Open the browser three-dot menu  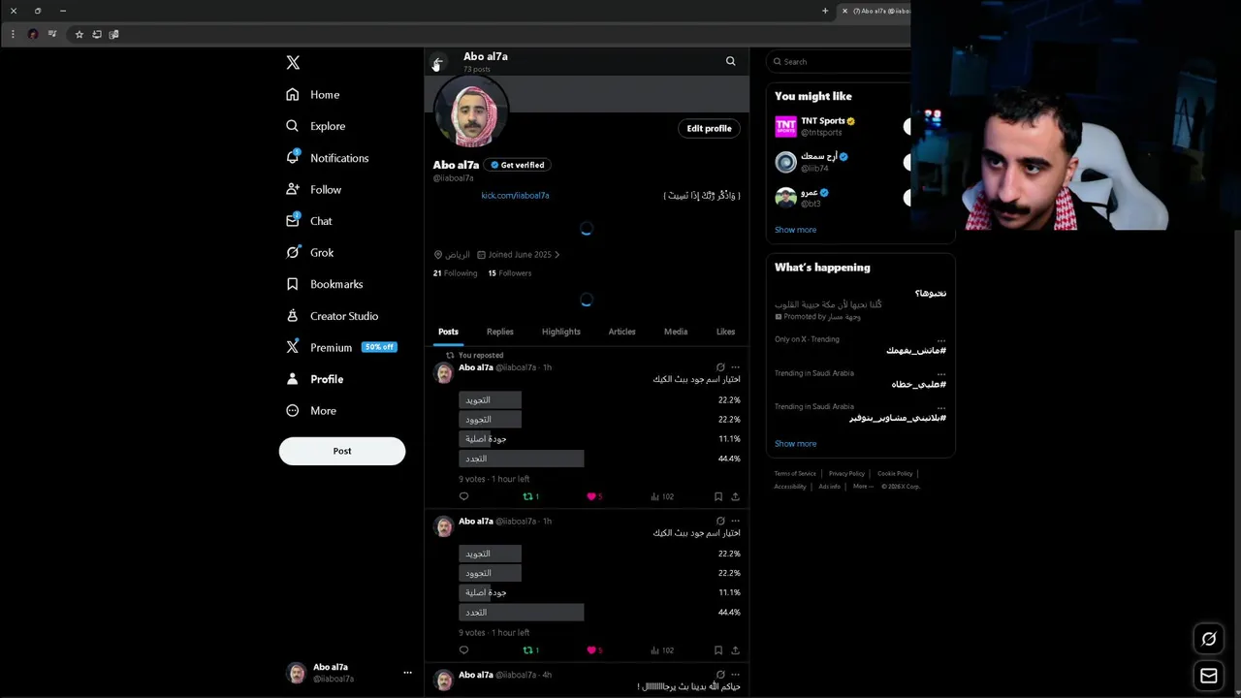click(x=13, y=34)
